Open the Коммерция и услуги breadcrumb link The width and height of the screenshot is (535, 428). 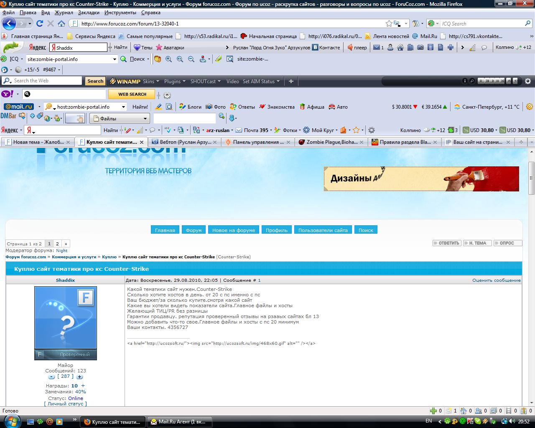74,257
